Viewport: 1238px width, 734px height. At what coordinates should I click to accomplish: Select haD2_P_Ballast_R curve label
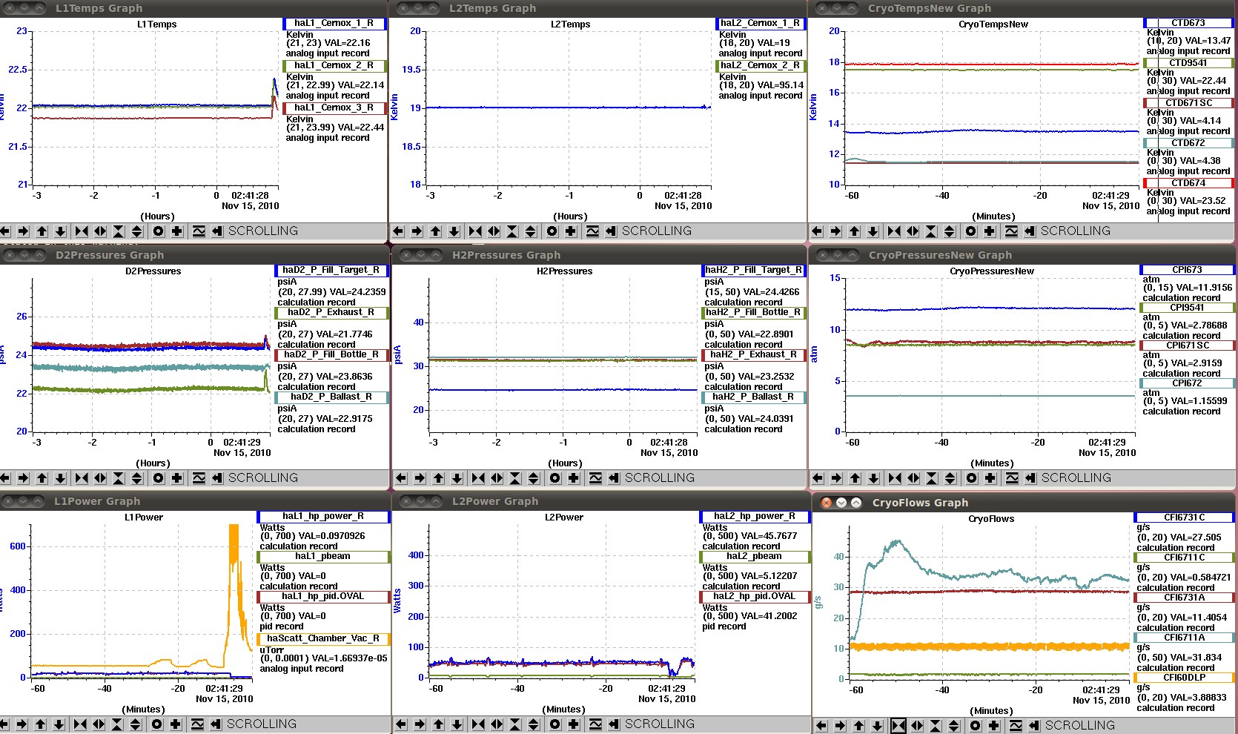coord(331,397)
